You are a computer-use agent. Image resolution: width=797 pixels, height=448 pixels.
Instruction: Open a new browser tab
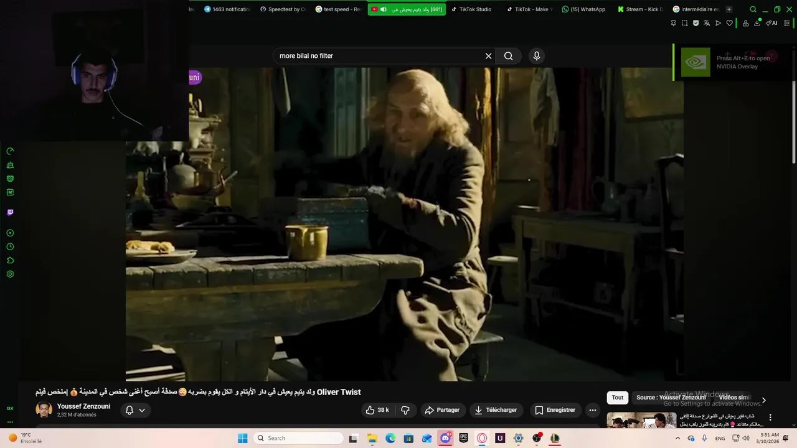(729, 9)
